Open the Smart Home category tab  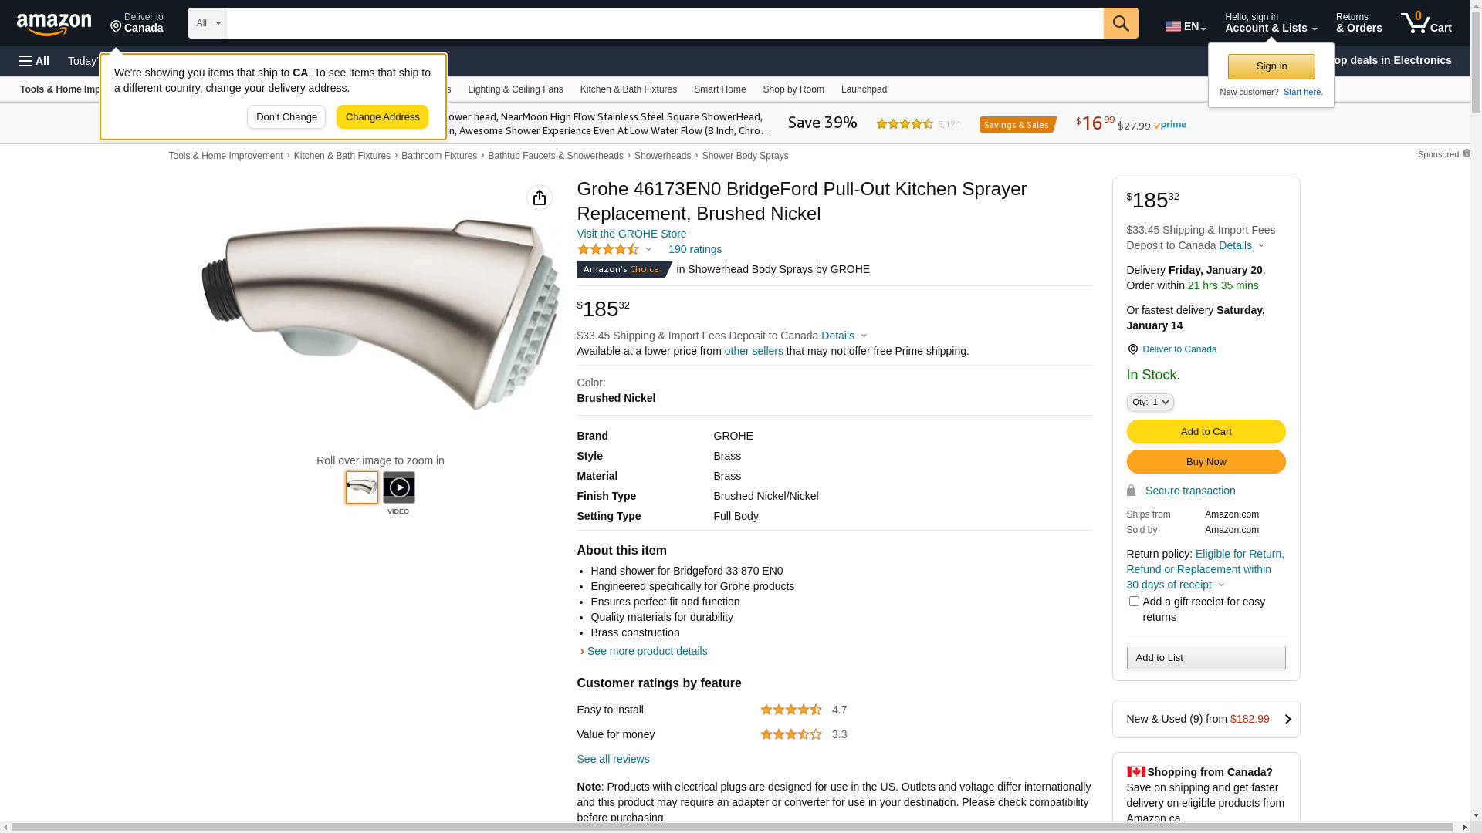tap(720, 89)
